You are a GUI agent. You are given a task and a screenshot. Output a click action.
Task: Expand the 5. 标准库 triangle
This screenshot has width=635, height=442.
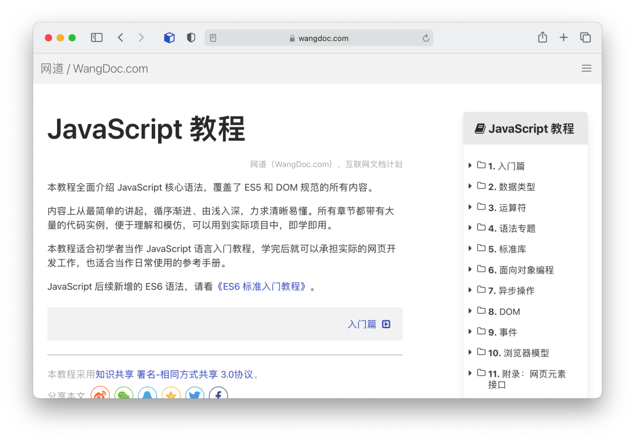point(470,248)
